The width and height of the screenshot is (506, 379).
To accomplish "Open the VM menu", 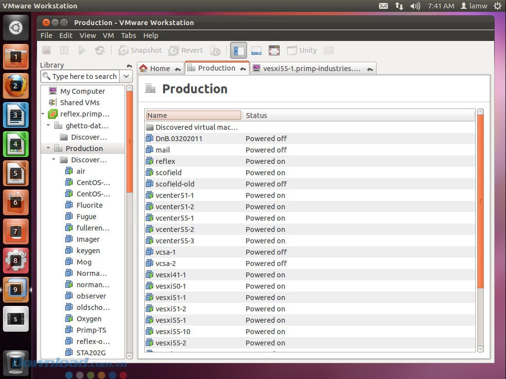I will [108, 35].
